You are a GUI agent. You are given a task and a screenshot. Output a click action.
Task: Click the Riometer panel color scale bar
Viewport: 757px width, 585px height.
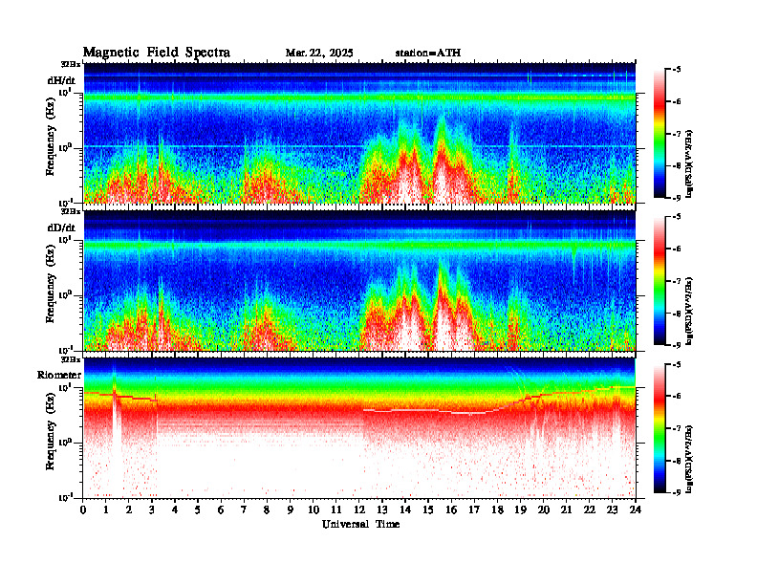click(x=660, y=428)
